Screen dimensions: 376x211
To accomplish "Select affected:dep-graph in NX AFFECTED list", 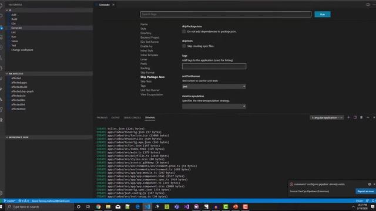I will 22,91.
